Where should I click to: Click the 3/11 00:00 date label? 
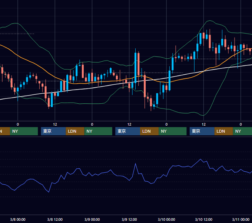[241, 219]
